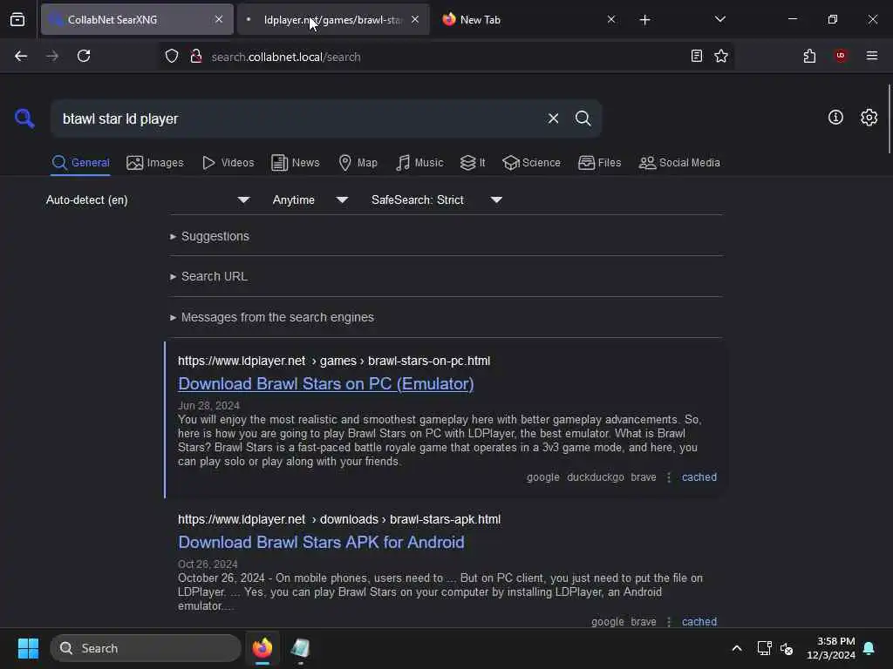
Task: Open the Extensions puzzle icon
Action: pos(809,56)
